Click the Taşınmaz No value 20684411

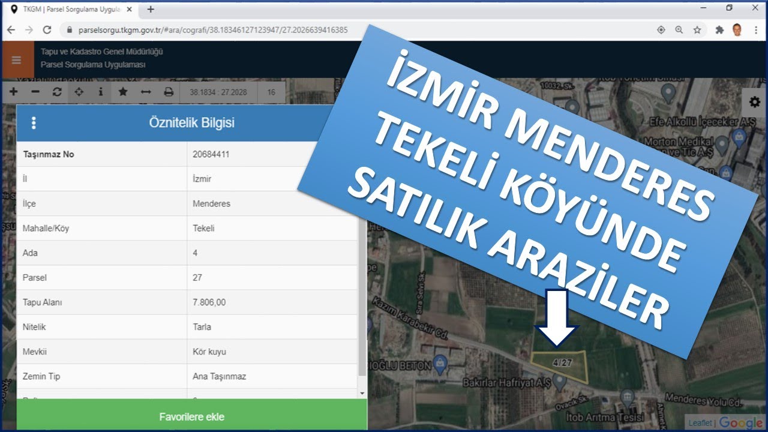pos(211,154)
